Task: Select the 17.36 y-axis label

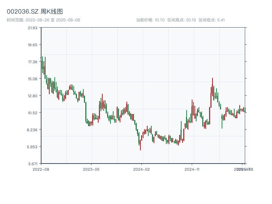Action: point(33,62)
